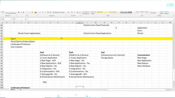The width and height of the screenshot is (175, 98).
Task: Apply the Calculation cell style
Action: click(x=114, y=12)
